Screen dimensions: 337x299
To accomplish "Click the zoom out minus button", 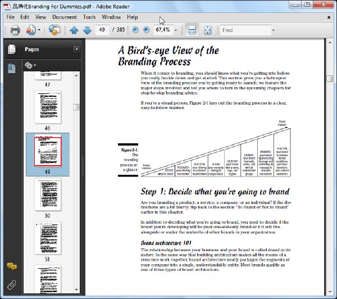I will 135,30.
